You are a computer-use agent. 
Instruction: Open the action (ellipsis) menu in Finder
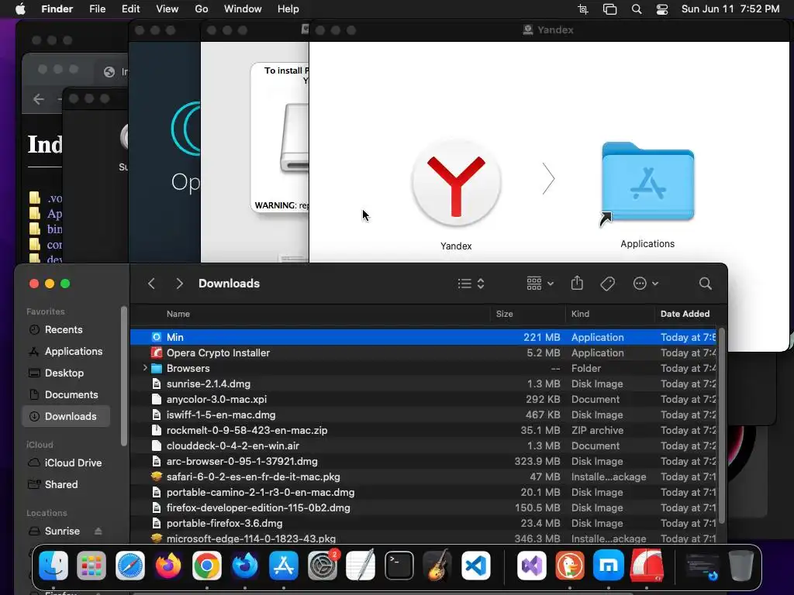coord(646,284)
